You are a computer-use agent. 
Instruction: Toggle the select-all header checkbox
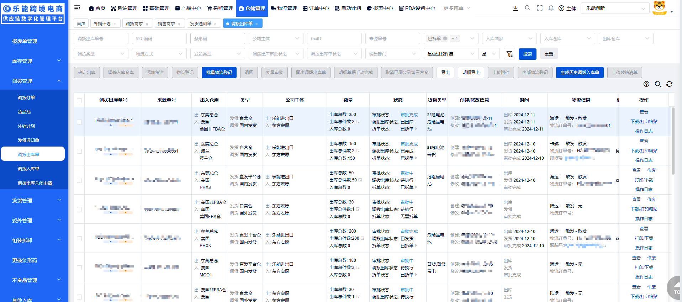(79, 101)
